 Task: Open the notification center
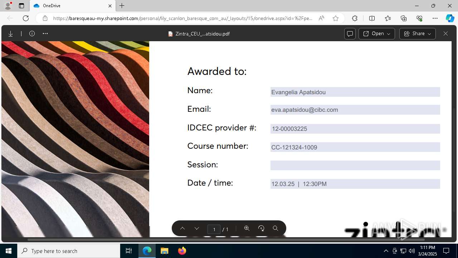coord(446,251)
